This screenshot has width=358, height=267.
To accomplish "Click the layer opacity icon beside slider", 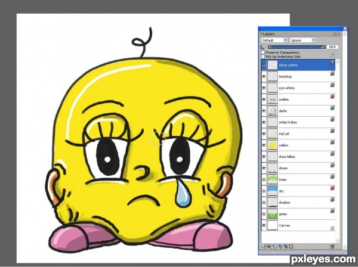I will [x=263, y=47].
